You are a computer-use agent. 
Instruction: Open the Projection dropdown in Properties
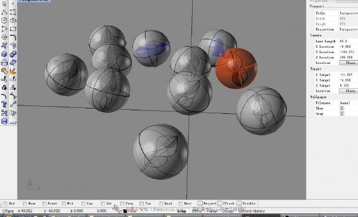[x=348, y=29]
